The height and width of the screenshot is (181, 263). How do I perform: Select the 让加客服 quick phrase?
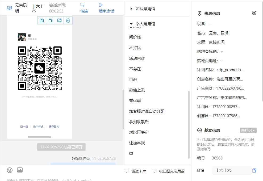[x=137, y=143]
